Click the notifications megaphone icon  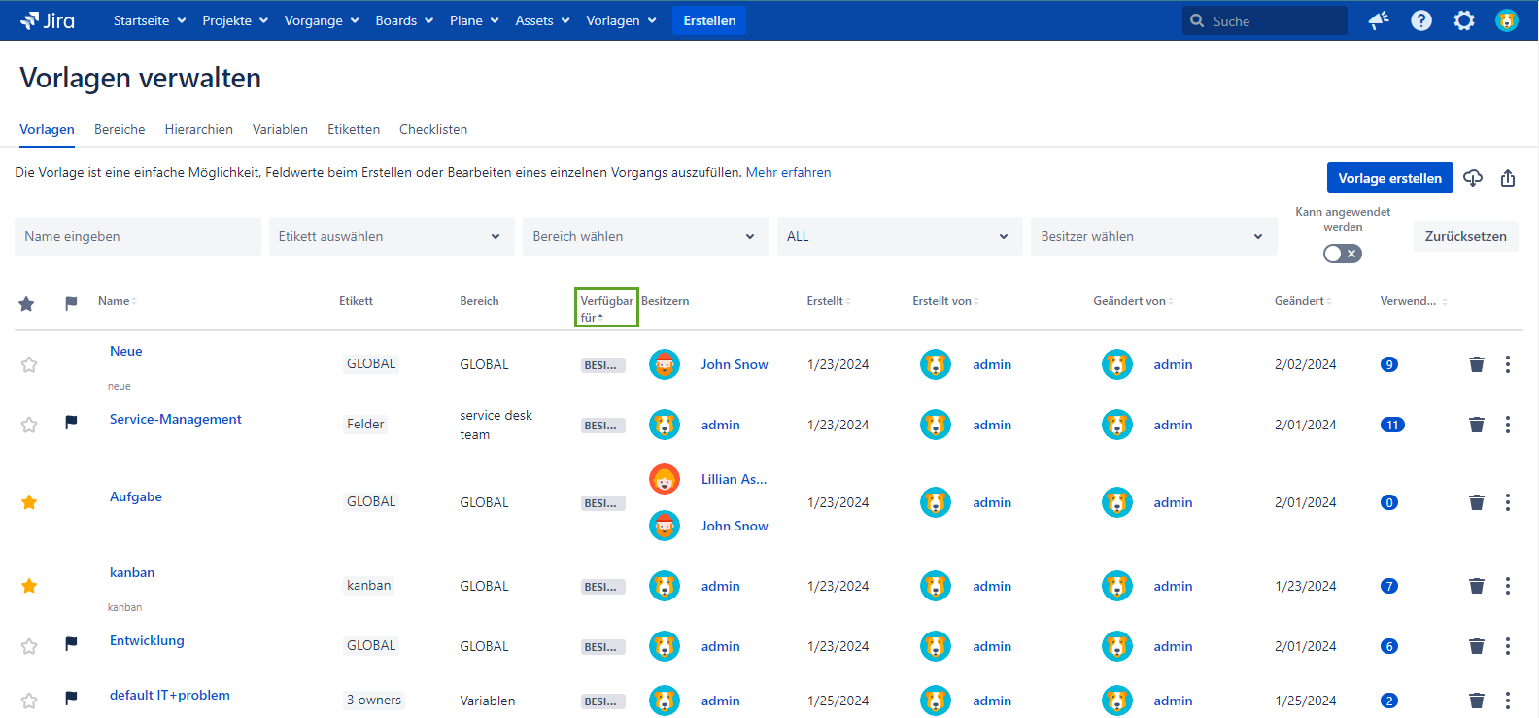tap(1378, 20)
